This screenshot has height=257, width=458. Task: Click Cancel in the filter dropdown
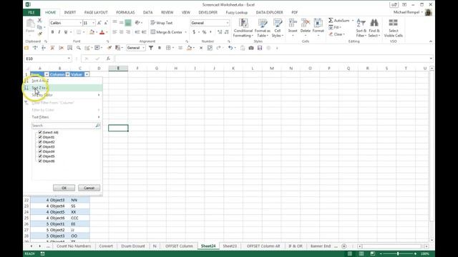point(89,188)
